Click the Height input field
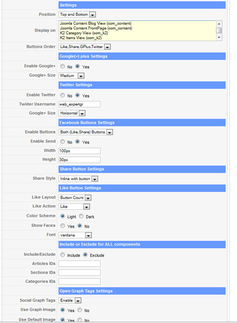237x323 pixels. 80,159
